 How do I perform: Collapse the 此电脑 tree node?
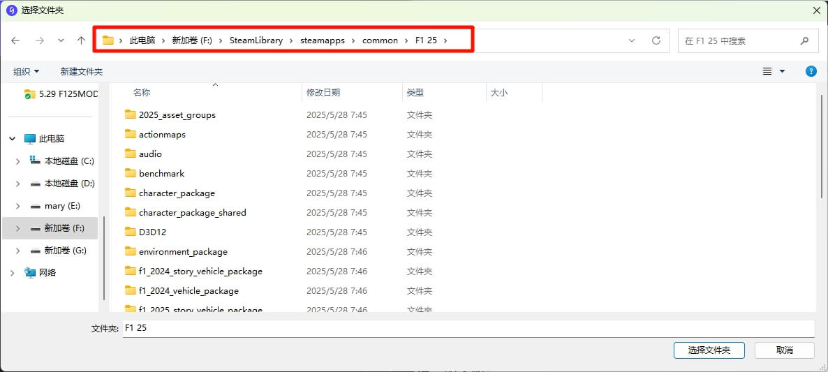(13, 139)
